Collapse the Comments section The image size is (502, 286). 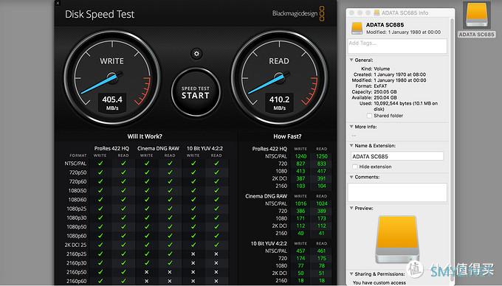tap(351, 177)
